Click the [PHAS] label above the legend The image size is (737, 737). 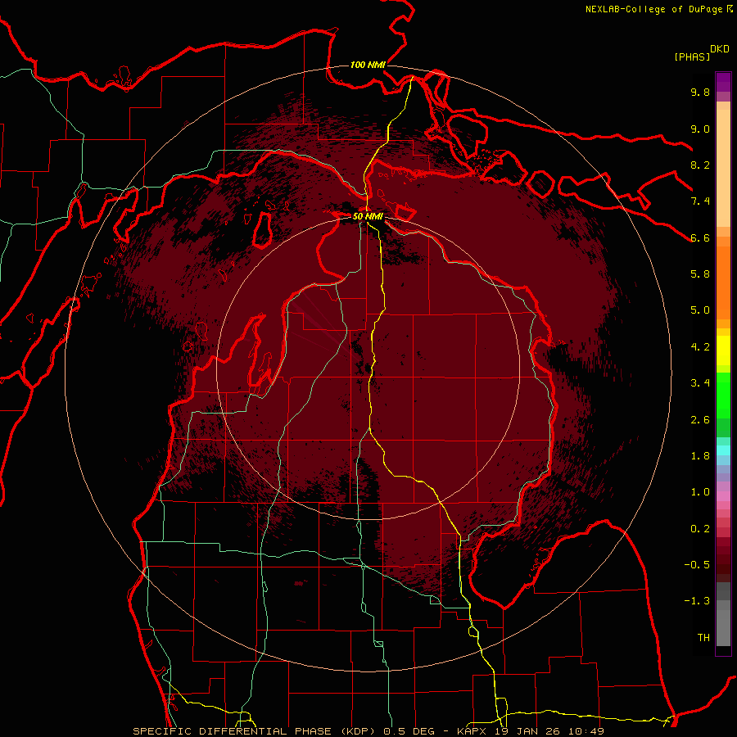692,57
